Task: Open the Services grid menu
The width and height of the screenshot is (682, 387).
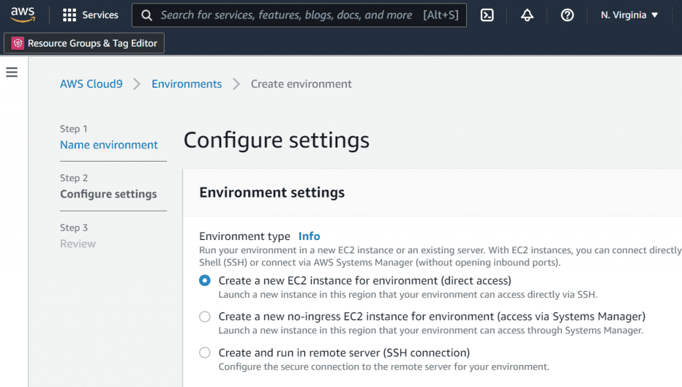Action: tap(69, 15)
